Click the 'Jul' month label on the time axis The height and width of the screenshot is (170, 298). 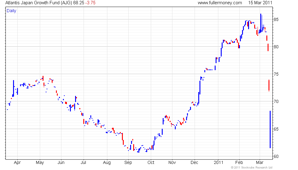tap(83, 163)
